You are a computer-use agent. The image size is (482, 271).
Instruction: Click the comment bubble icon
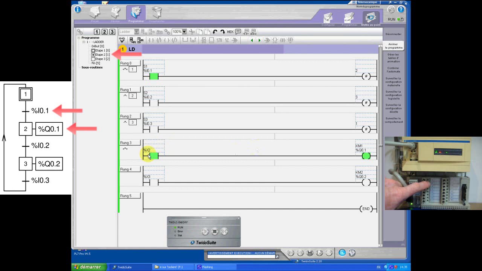[238, 32]
